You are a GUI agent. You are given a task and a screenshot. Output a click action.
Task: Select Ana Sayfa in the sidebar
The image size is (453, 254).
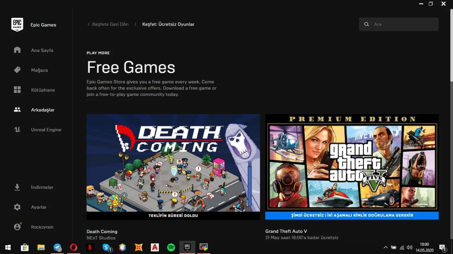pyautogui.click(x=42, y=50)
